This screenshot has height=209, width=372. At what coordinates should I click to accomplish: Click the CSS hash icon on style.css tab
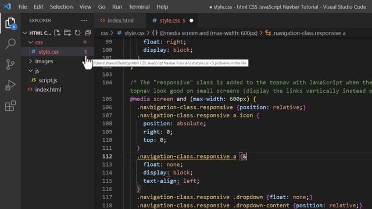click(x=155, y=21)
